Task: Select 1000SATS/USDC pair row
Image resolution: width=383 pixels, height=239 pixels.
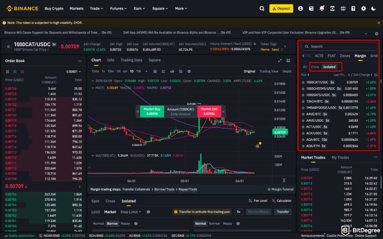Action: pyautogui.click(x=339, y=95)
